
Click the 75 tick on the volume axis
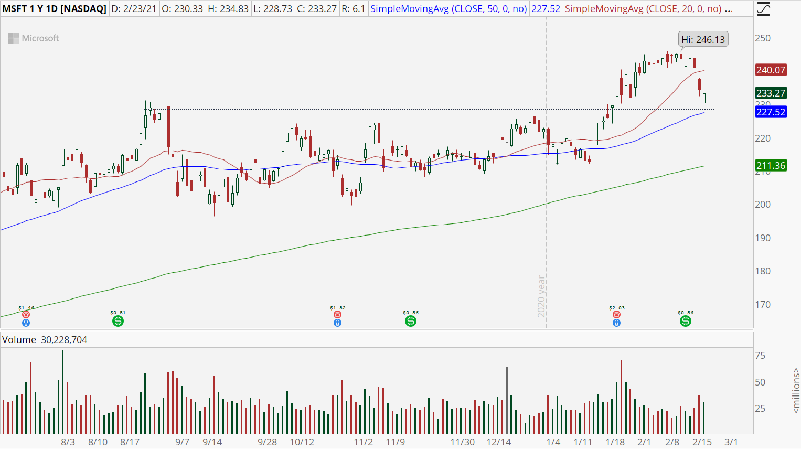tap(760, 356)
